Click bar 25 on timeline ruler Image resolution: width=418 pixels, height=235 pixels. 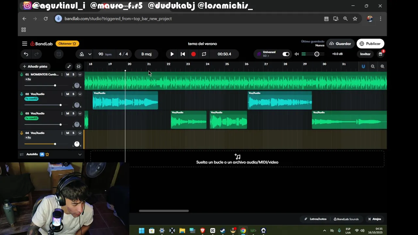(x=227, y=64)
